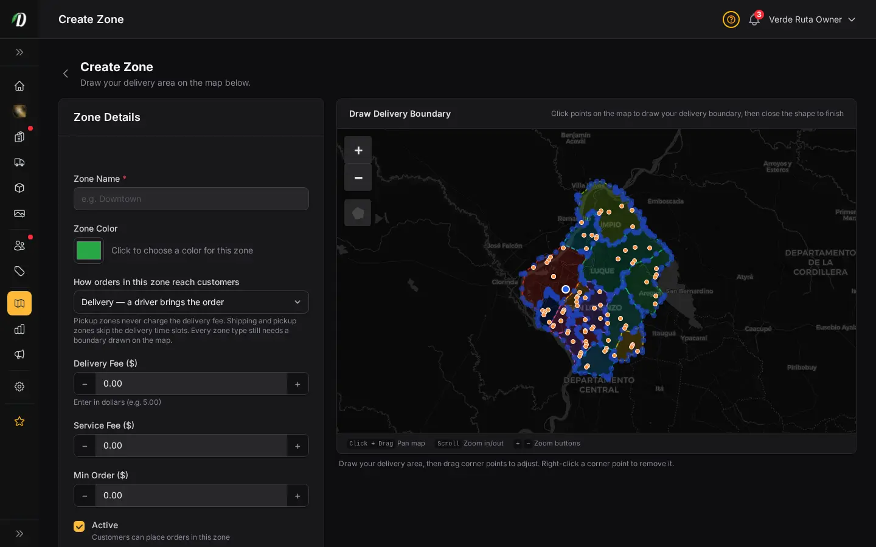876x547 pixels.
Task: Zoom in the map with plus button
Action: (x=358, y=150)
